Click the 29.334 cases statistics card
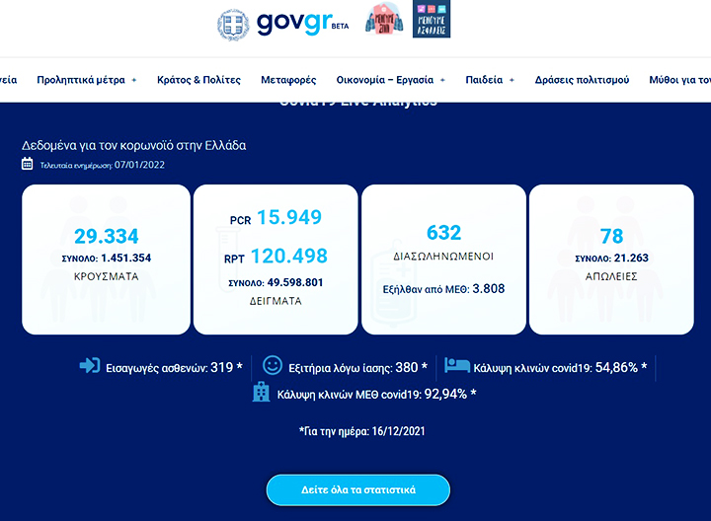711x521 pixels. tap(106, 259)
